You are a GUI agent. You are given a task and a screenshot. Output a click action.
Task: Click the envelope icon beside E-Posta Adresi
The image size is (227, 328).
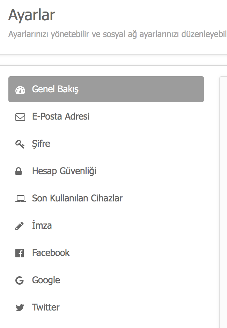tap(20, 117)
